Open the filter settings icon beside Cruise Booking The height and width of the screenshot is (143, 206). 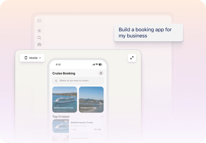pyautogui.click(x=101, y=73)
